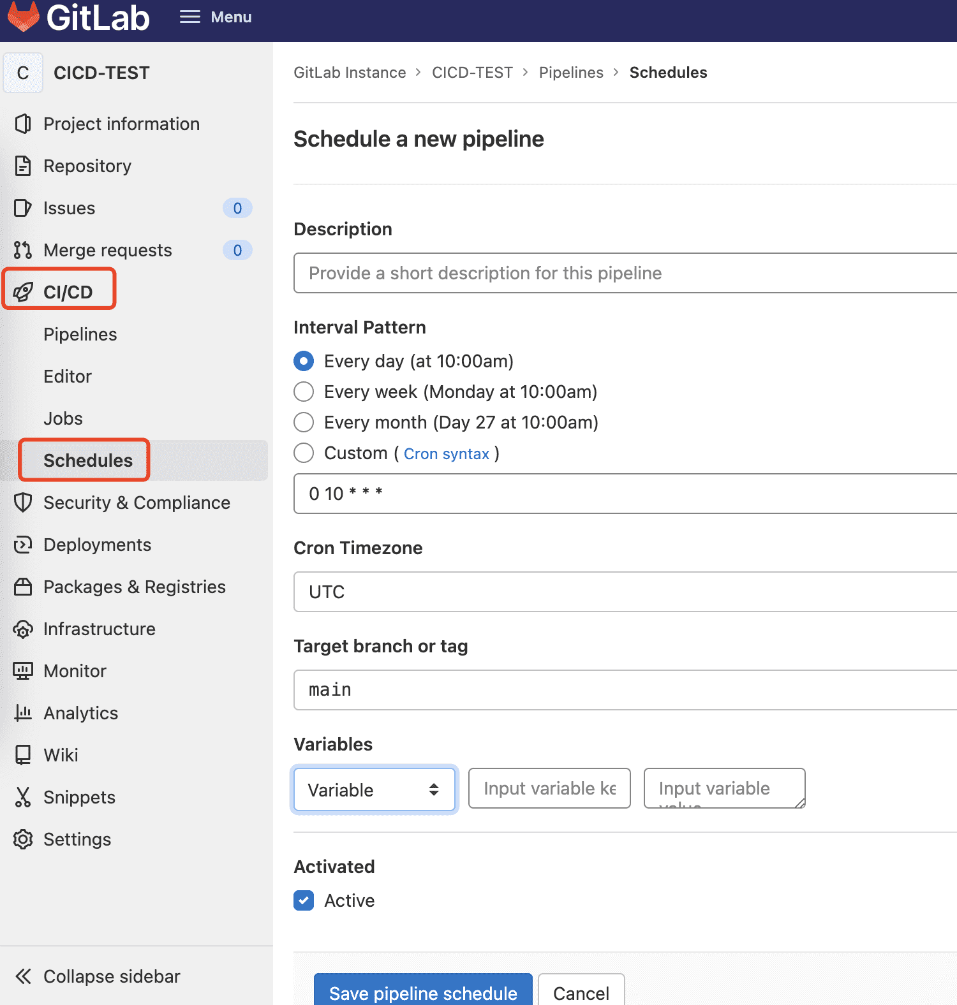Open the Cron syntax help link
This screenshot has height=1005, width=957.
pyautogui.click(x=447, y=454)
